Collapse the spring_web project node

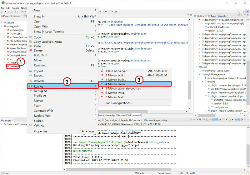[x=2, y=26]
